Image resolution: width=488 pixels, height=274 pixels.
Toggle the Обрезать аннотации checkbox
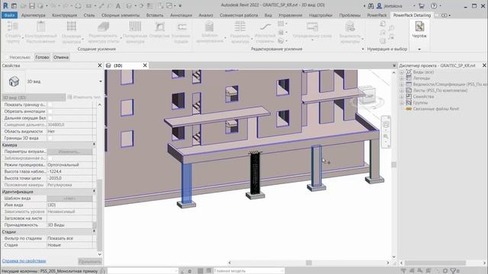[50, 112]
